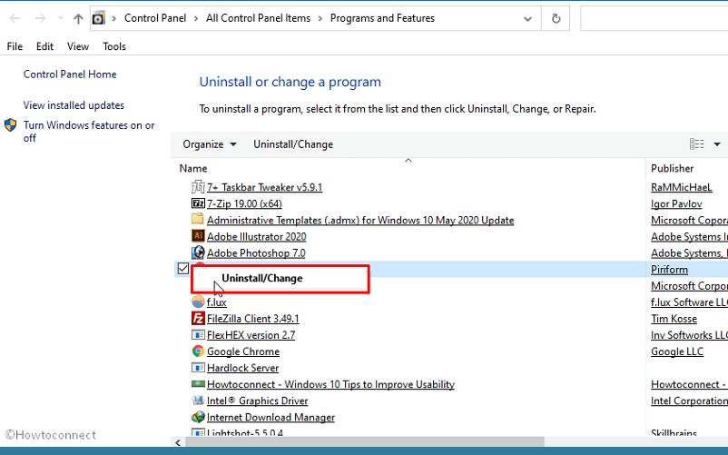Click the Intel Graphics Driver icon
This screenshot has width=728, height=455.
coord(198,401)
